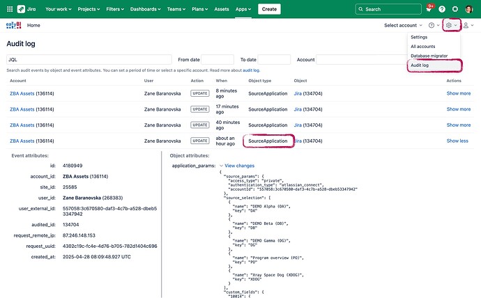Click Zane Baranovska in the first row
Image resolution: width=481 pixels, height=298 pixels.
click(x=162, y=93)
